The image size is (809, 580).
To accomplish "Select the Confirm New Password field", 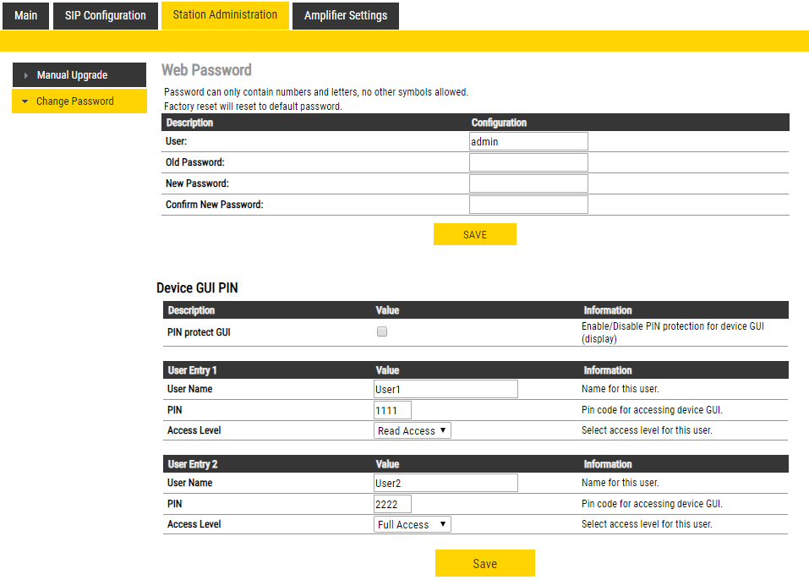I will [528, 205].
